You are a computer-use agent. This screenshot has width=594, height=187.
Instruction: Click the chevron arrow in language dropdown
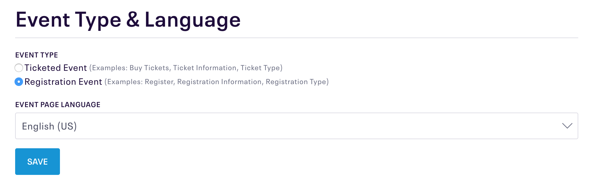tap(567, 126)
